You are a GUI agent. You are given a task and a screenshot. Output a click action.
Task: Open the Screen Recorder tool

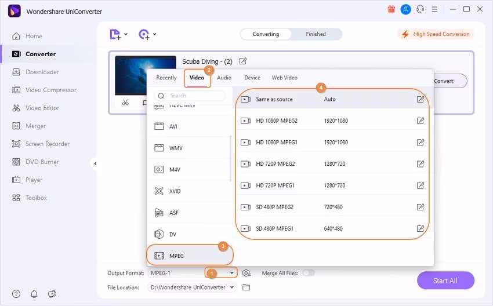(x=41, y=144)
